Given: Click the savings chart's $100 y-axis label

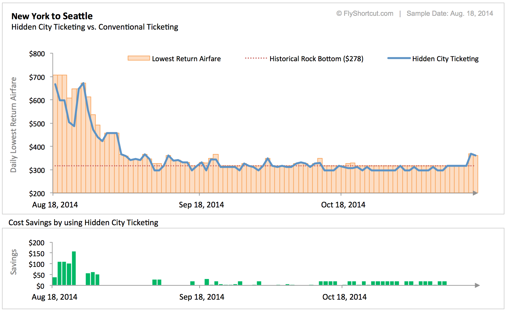Looking at the screenshot, I should [x=36, y=264].
